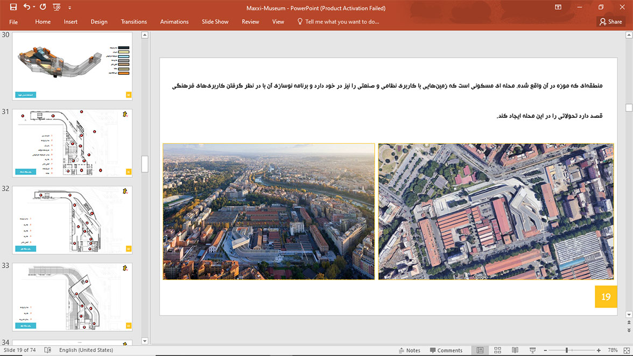
Task: Click the yellow slide number 19 box
Action: pyautogui.click(x=606, y=297)
